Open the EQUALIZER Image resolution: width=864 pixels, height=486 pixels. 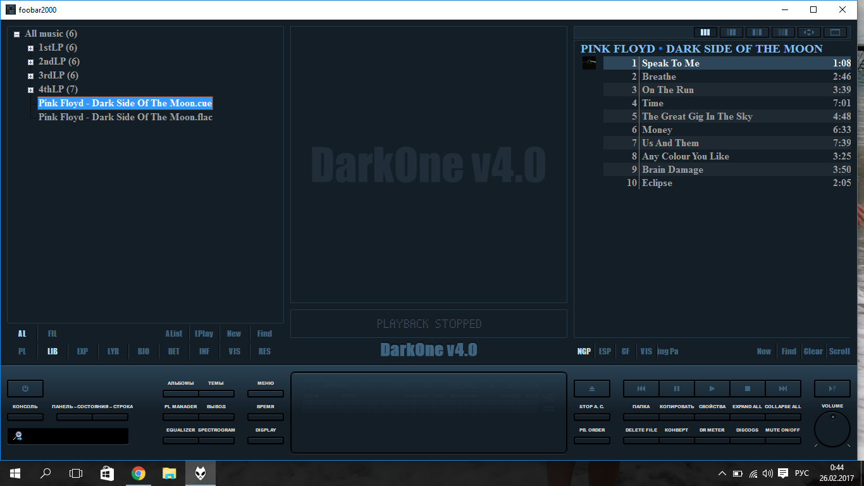[x=181, y=440]
